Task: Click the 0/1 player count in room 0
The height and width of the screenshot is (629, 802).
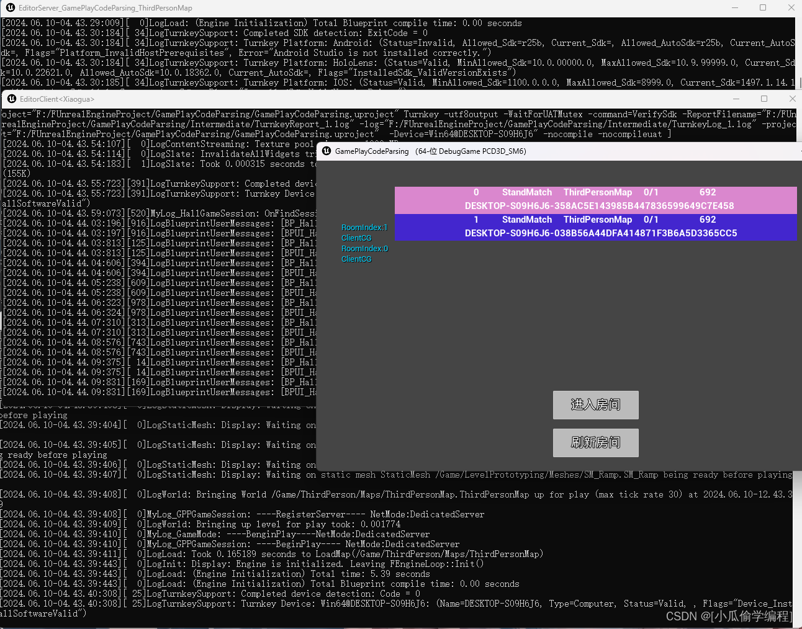Action: pos(651,192)
